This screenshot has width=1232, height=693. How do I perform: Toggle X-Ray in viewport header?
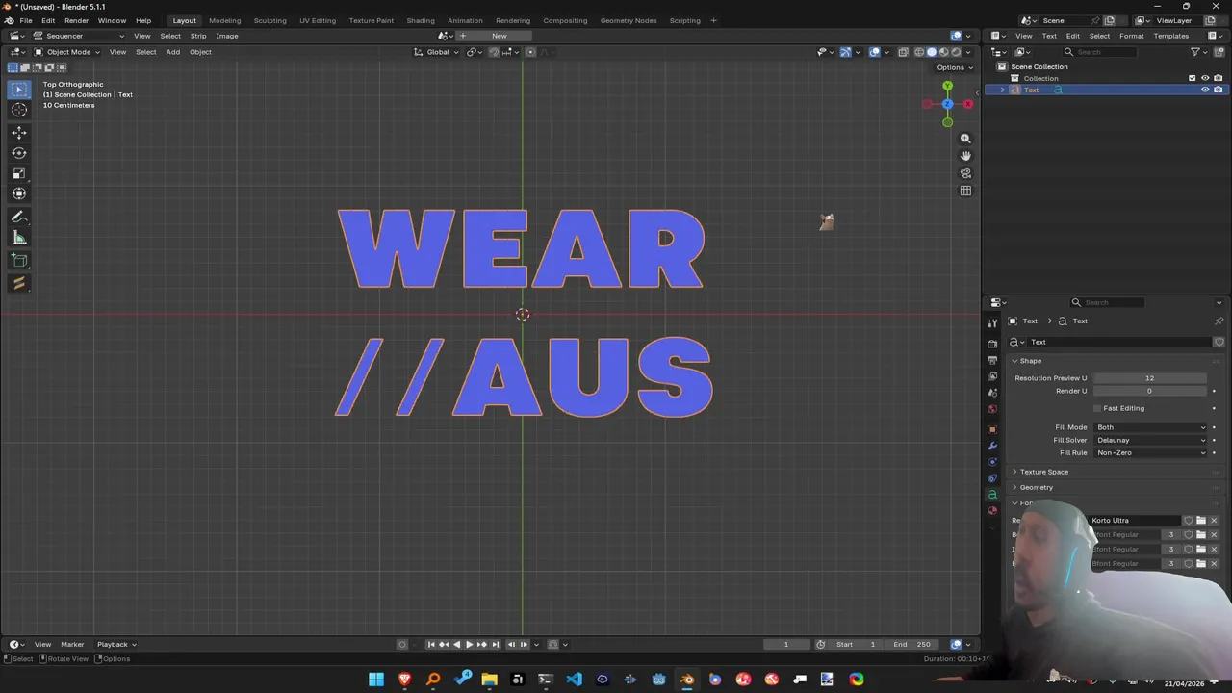[x=904, y=52]
